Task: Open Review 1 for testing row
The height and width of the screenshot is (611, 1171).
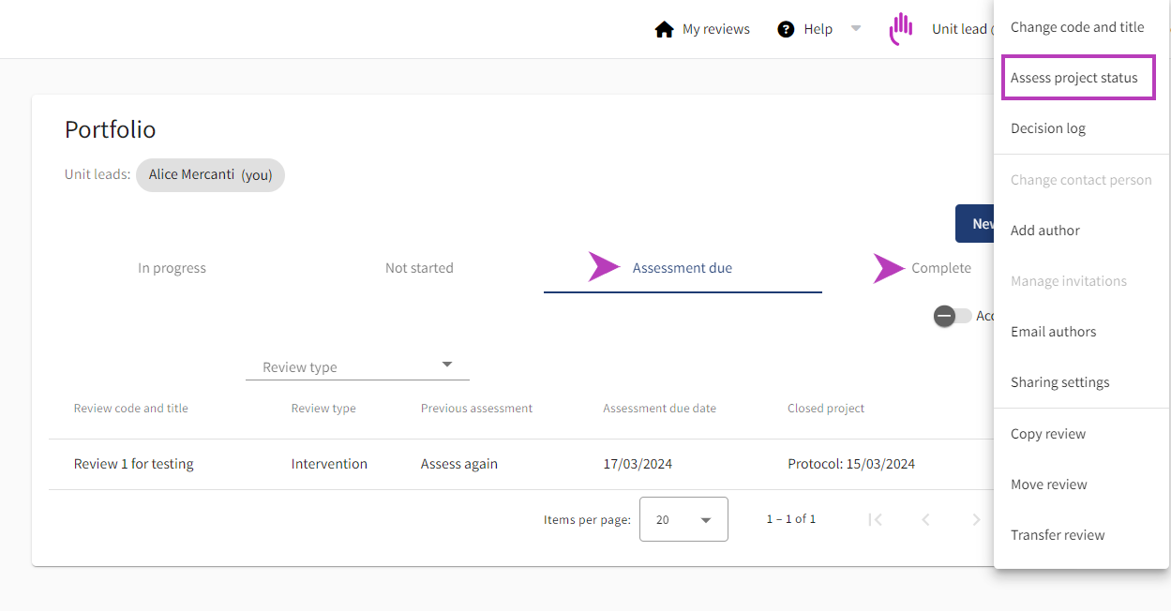Action: 134,464
